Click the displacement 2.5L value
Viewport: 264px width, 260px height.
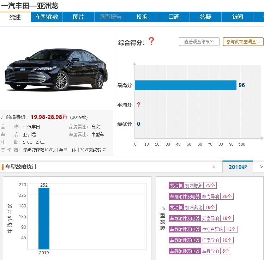tap(40, 142)
